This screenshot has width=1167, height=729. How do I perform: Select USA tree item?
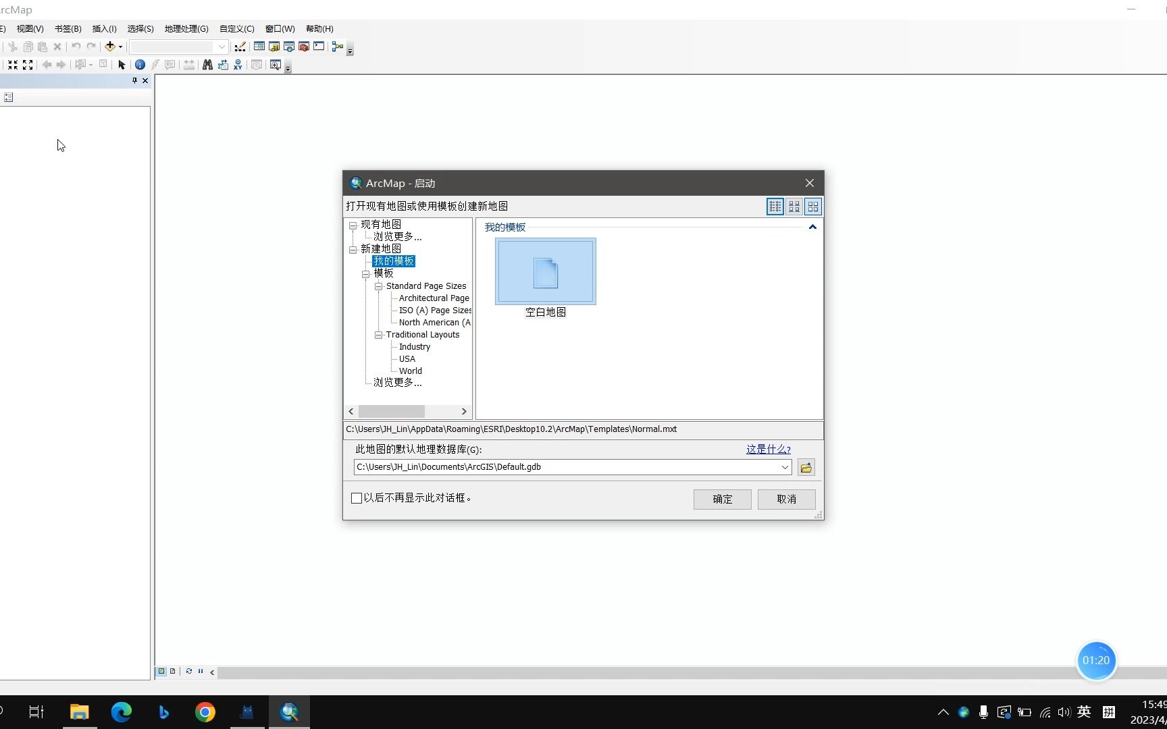407,359
